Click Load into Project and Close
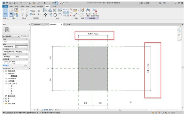186x115 pixels. [95, 13]
